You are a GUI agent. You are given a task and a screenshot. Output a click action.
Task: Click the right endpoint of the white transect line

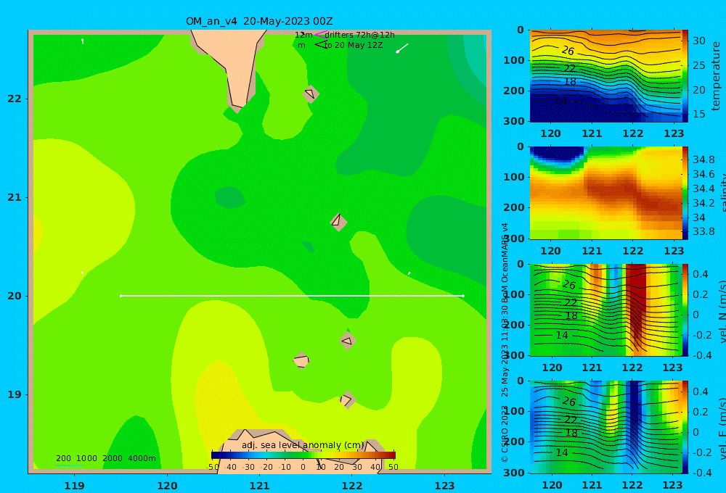coord(463,296)
